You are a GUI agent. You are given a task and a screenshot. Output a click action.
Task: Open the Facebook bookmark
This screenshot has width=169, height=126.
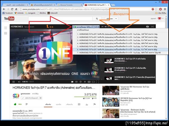coord(8,13)
